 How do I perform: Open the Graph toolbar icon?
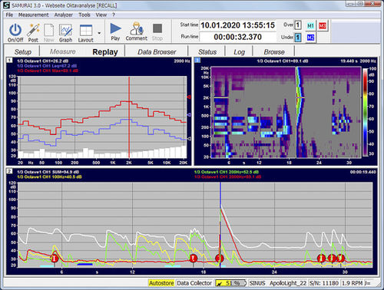(65, 30)
